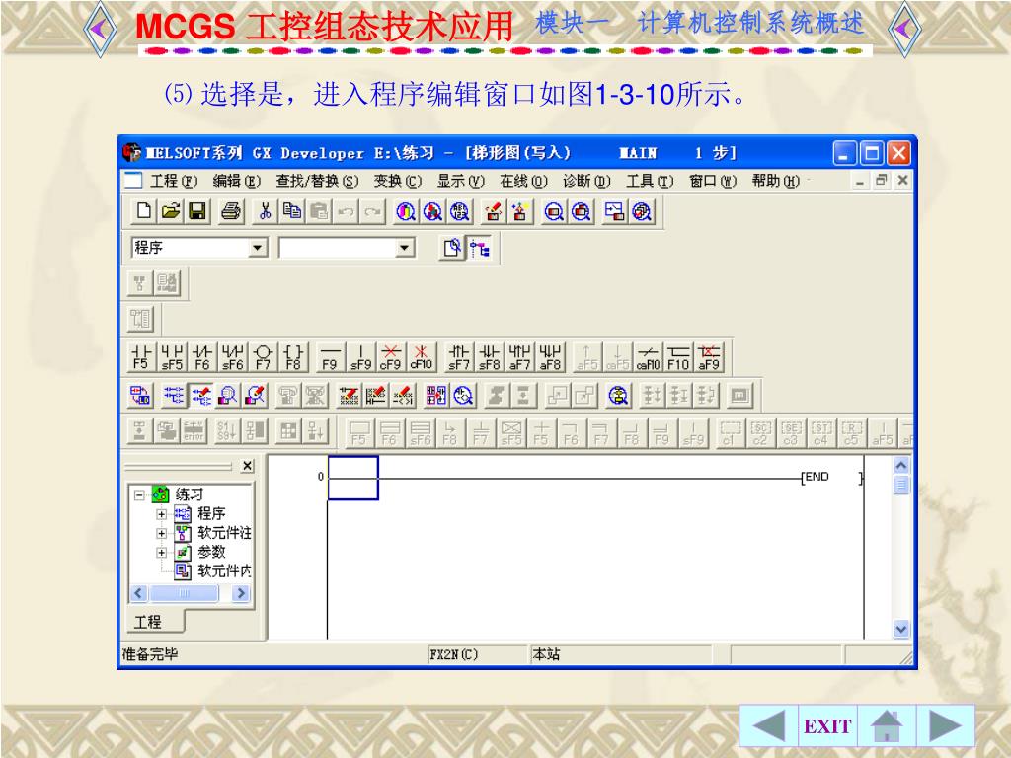The height and width of the screenshot is (758, 1011).
Task: Open the 工具(T) menu
Action: tap(650, 182)
